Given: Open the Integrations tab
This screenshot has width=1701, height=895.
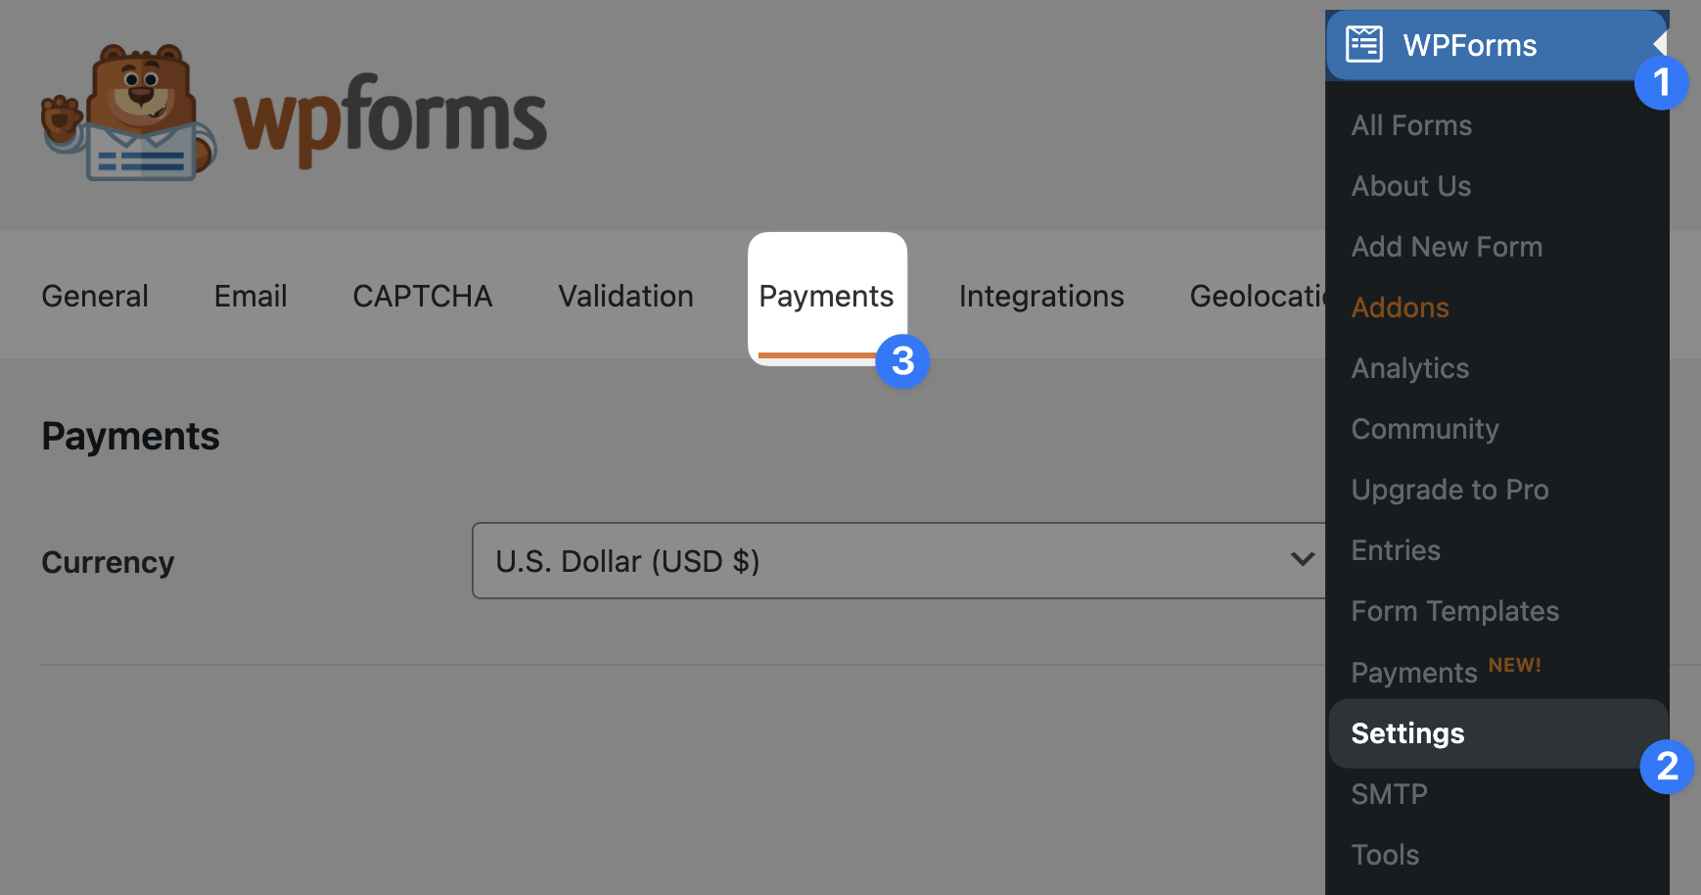Looking at the screenshot, I should point(1041,296).
